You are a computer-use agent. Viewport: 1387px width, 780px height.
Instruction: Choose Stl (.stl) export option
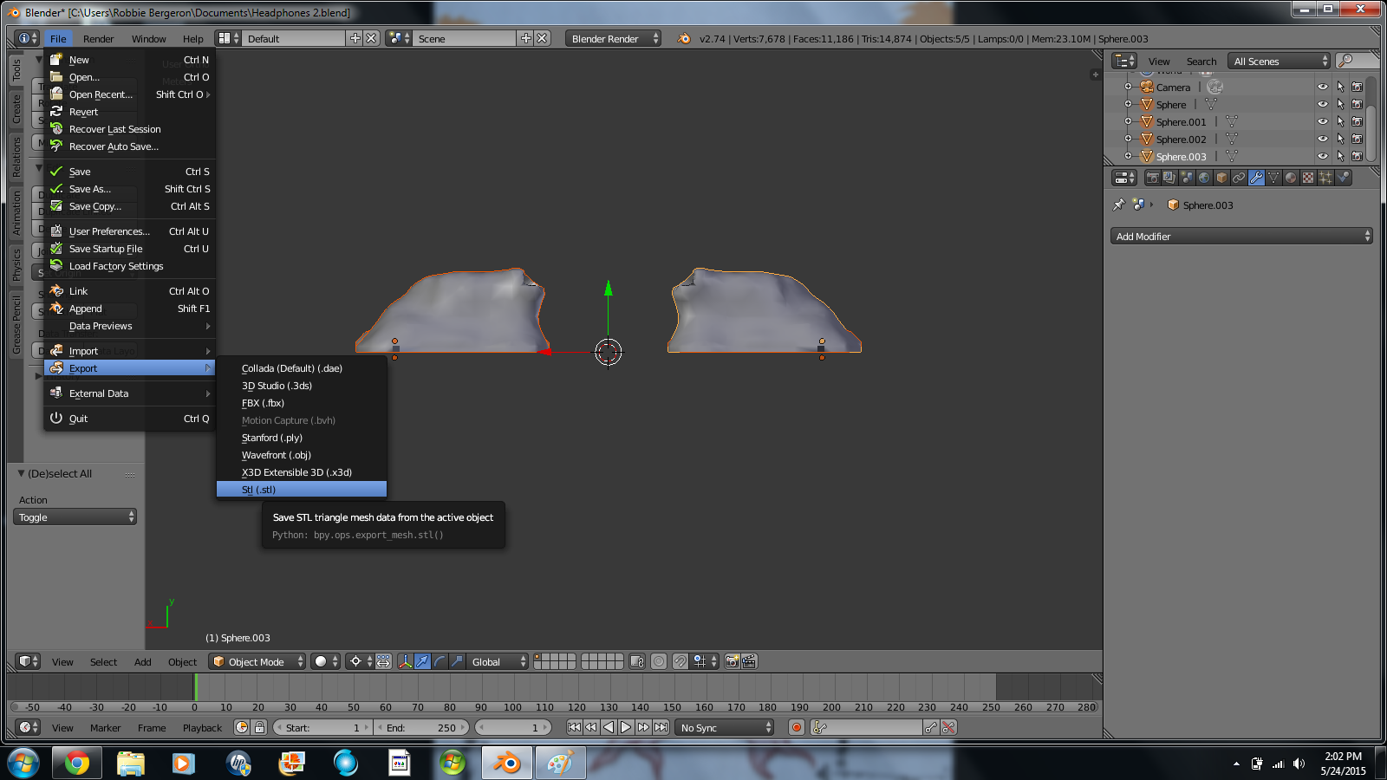click(x=301, y=490)
